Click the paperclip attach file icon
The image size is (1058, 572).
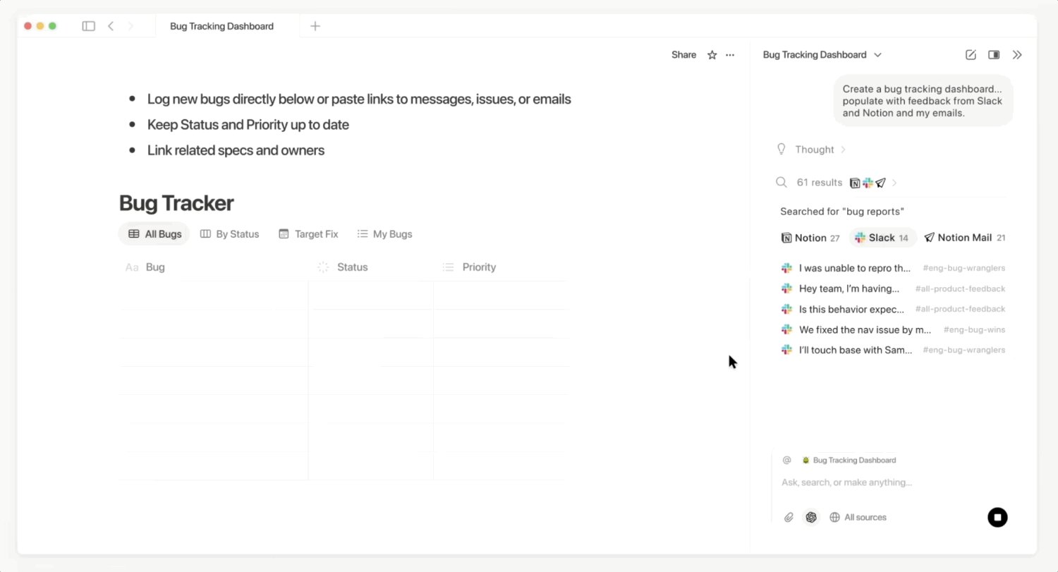pos(789,518)
